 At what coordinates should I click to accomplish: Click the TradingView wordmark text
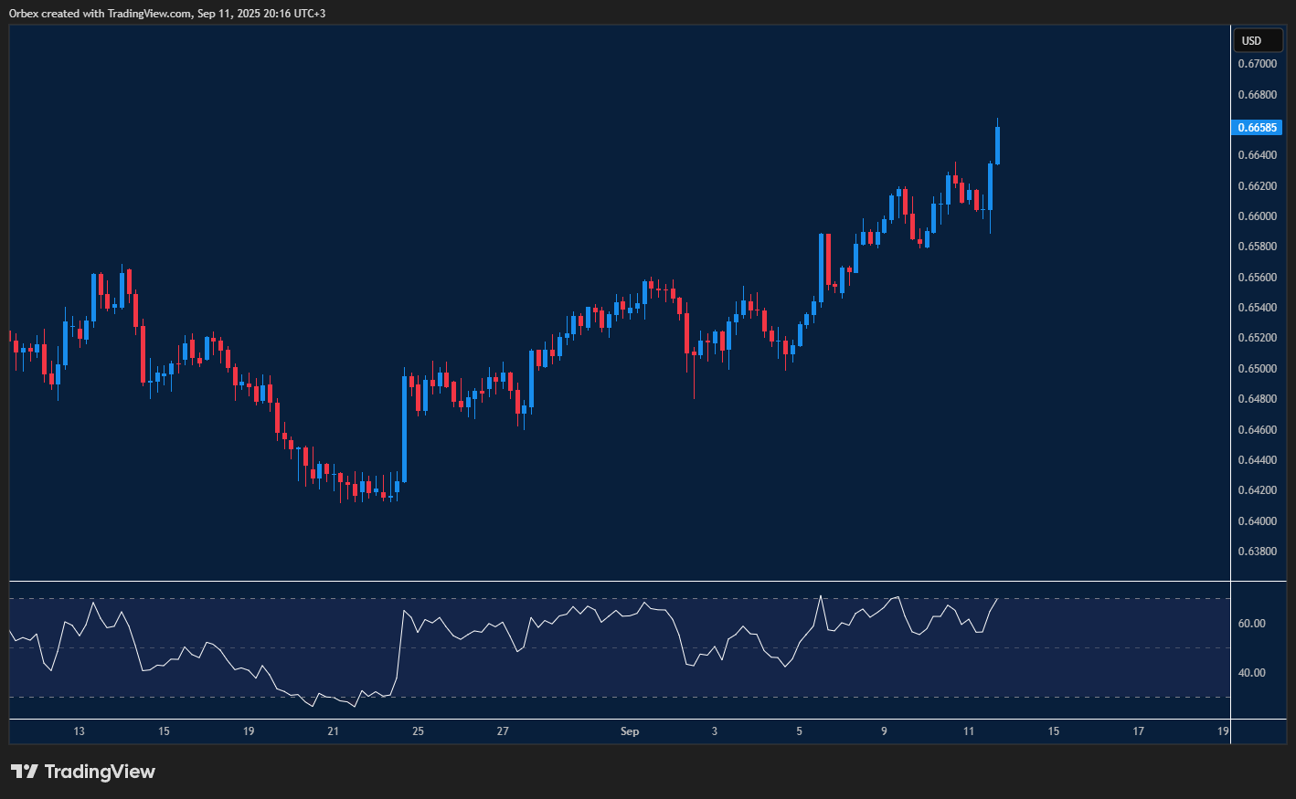click(x=100, y=772)
